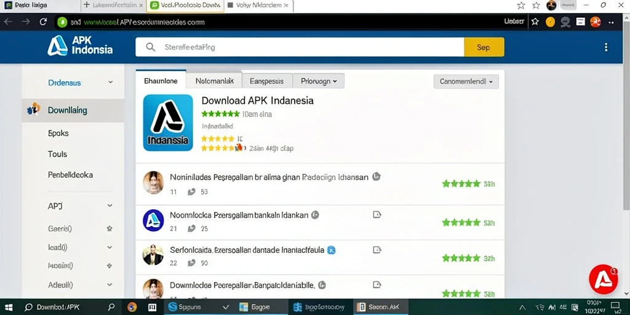Click the like icon under Noonnlocka entry
Screen dimensions: 630x315
pyautogui.click(x=192, y=229)
